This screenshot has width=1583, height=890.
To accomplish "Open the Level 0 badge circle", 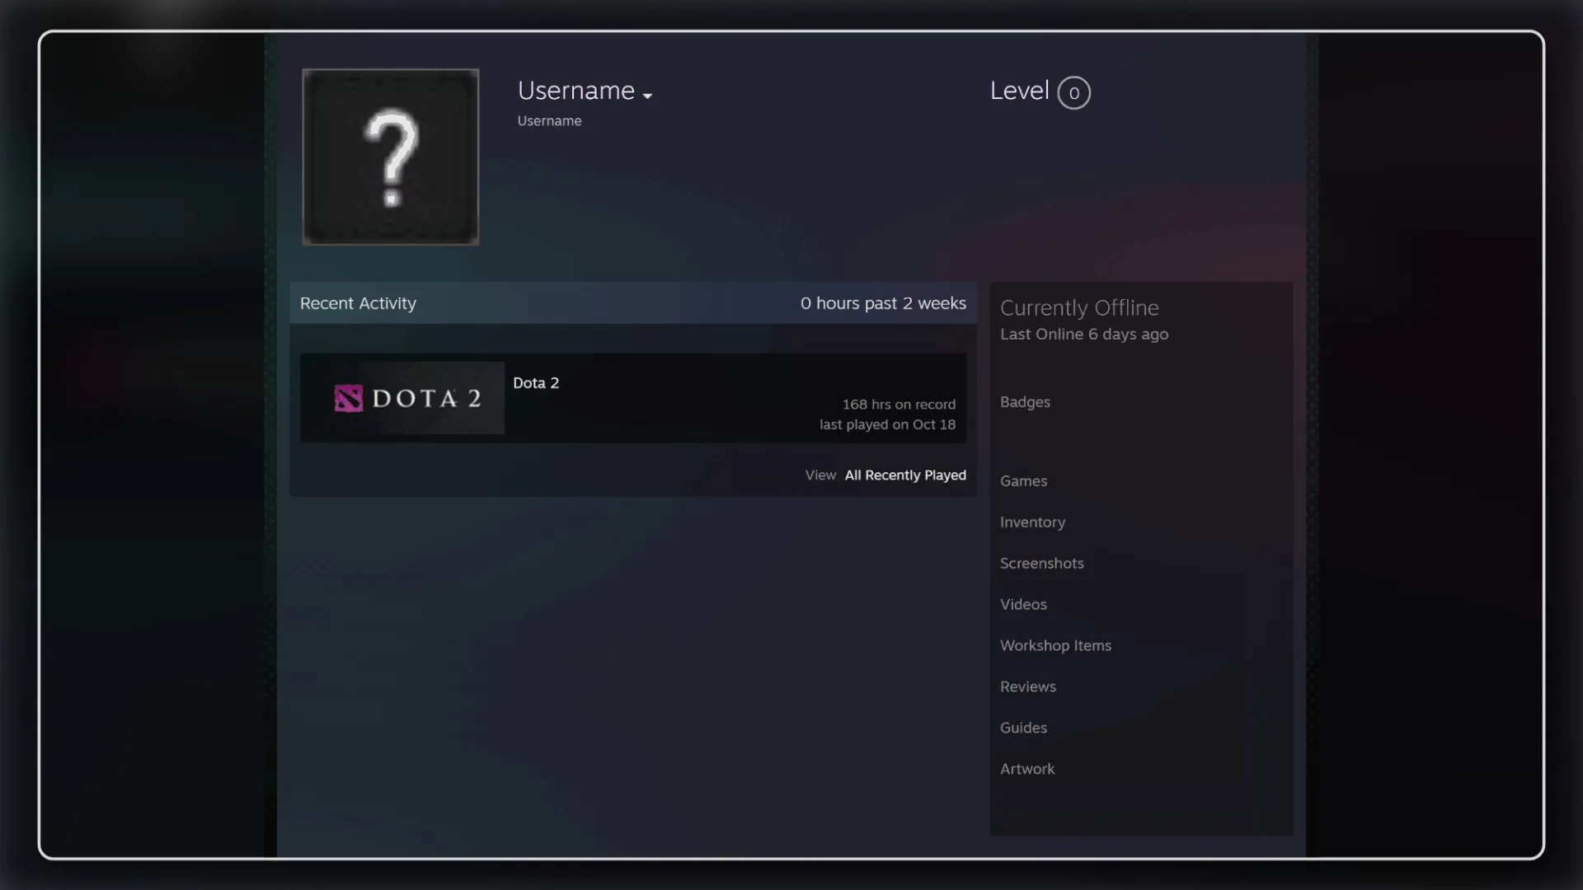I will pyautogui.click(x=1073, y=92).
